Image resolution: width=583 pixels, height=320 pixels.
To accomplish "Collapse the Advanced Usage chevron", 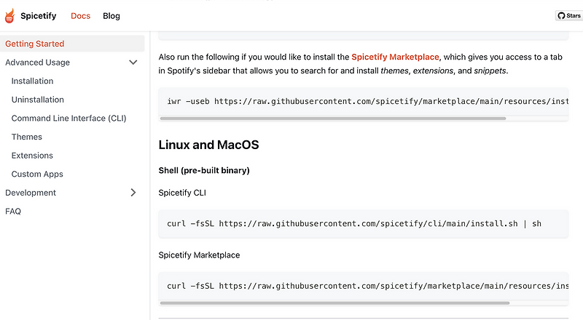I will (x=133, y=63).
